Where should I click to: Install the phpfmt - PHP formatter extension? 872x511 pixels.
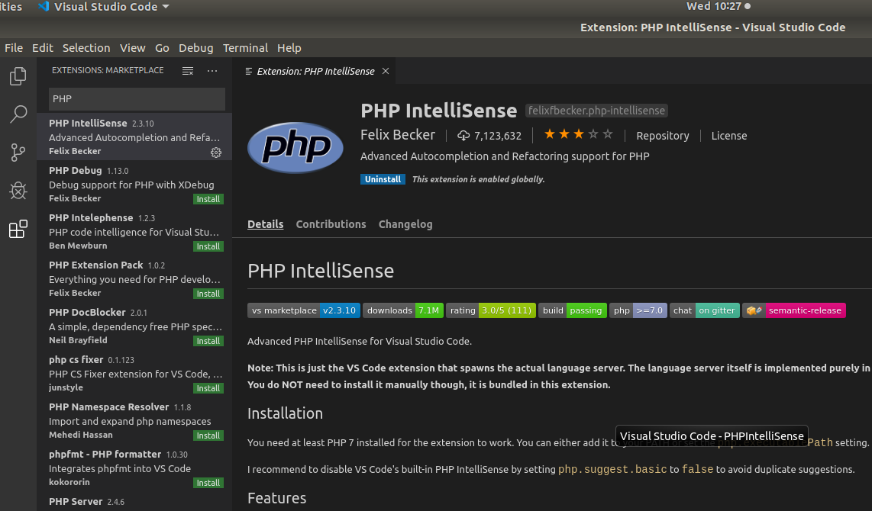click(x=208, y=483)
